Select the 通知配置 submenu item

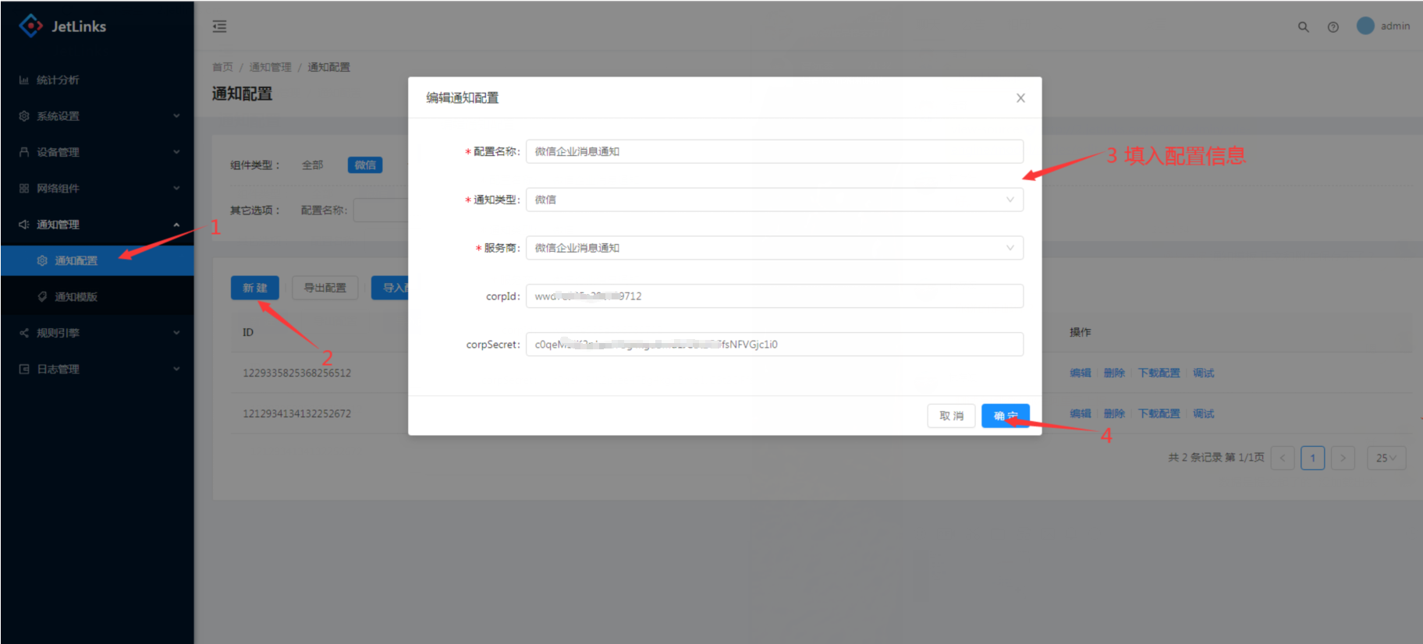point(97,260)
